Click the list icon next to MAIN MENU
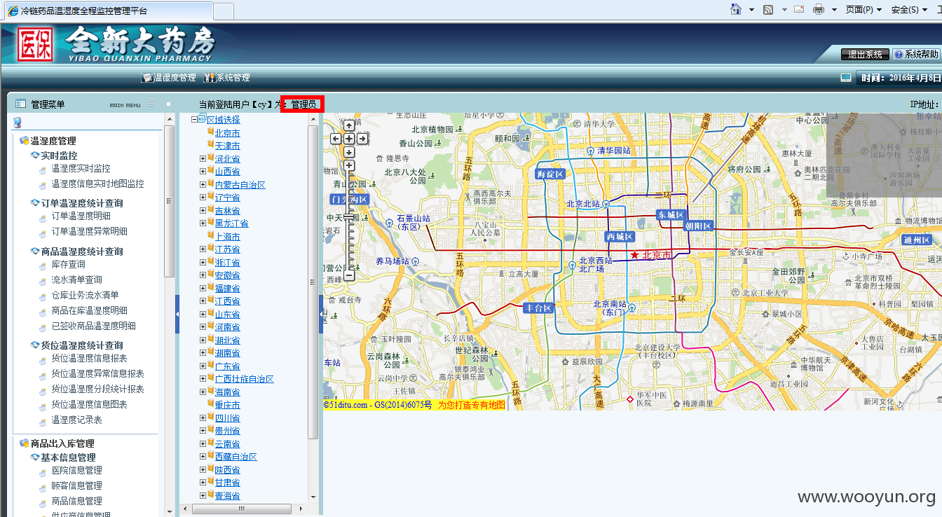 click(x=151, y=104)
